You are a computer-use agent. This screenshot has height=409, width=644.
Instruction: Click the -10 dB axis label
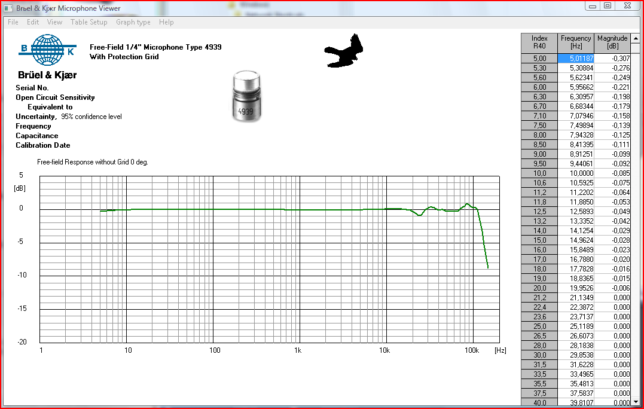[x=22, y=275]
